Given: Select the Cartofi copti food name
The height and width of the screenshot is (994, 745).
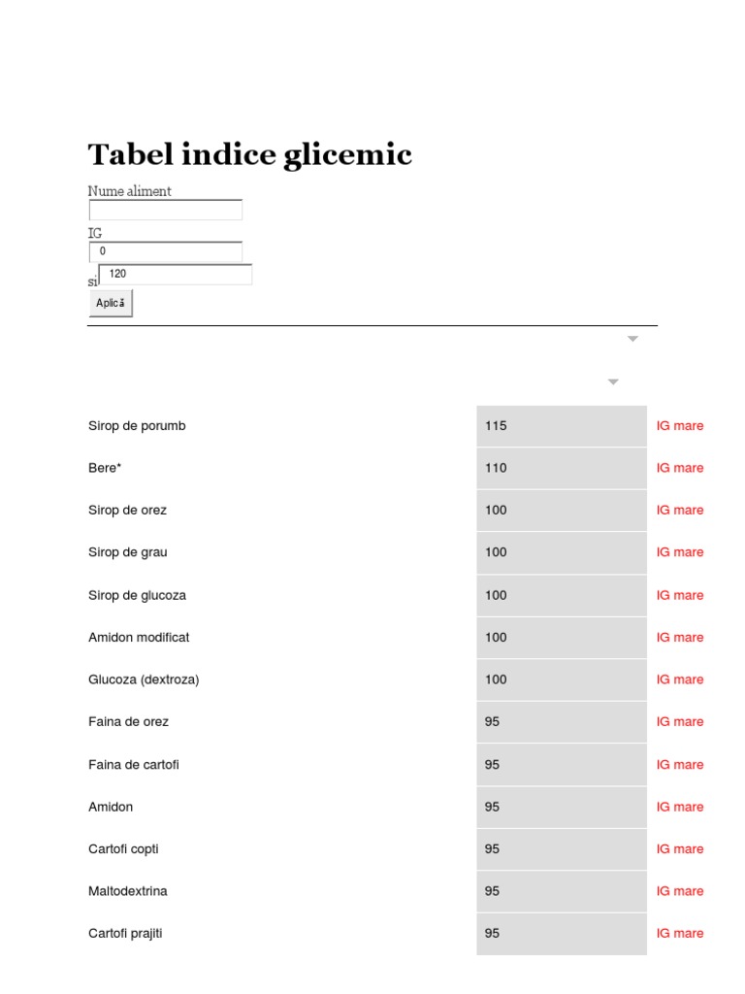Looking at the screenshot, I should (123, 848).
